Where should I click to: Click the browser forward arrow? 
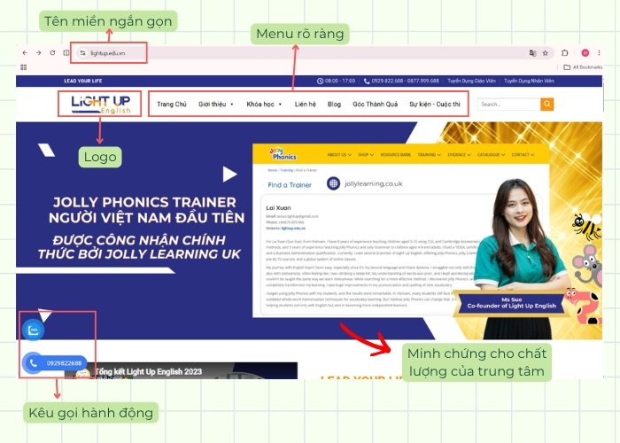pyautogui.click(x=38, y=52)
